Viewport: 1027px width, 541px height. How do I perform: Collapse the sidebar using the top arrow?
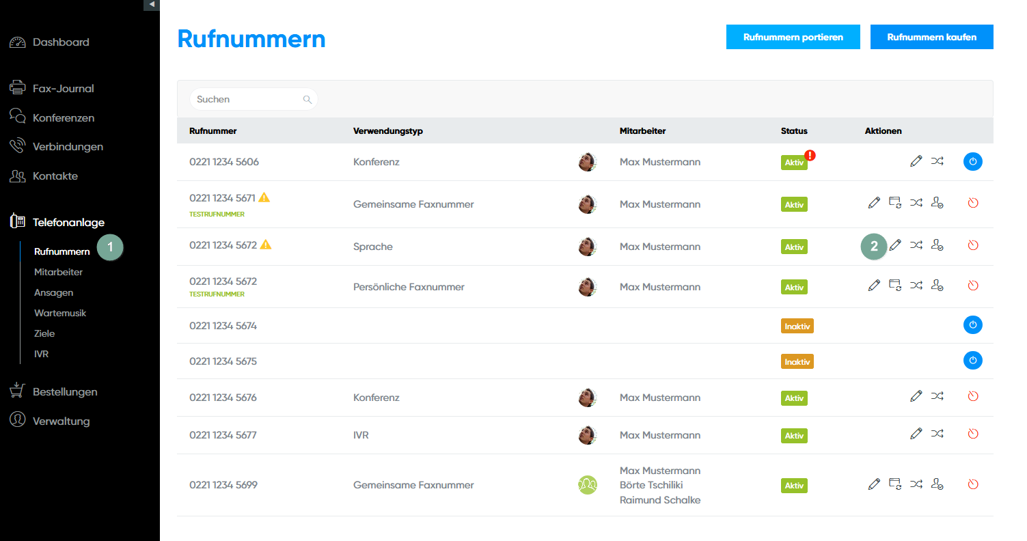(x=152, y=5)
